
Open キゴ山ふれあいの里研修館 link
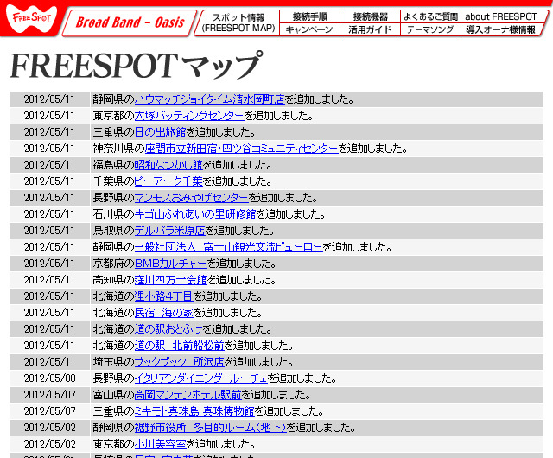pos(195,214)
